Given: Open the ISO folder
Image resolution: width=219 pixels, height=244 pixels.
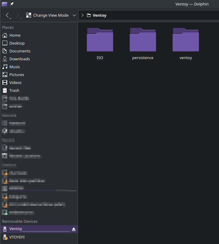Looking at the screenshot, I should point(100,40).
